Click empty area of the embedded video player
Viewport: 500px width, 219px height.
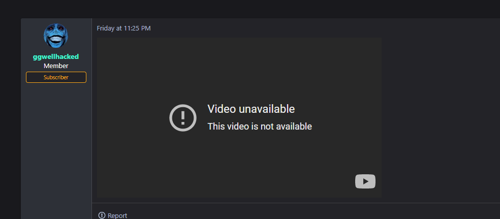coord(239,70)
